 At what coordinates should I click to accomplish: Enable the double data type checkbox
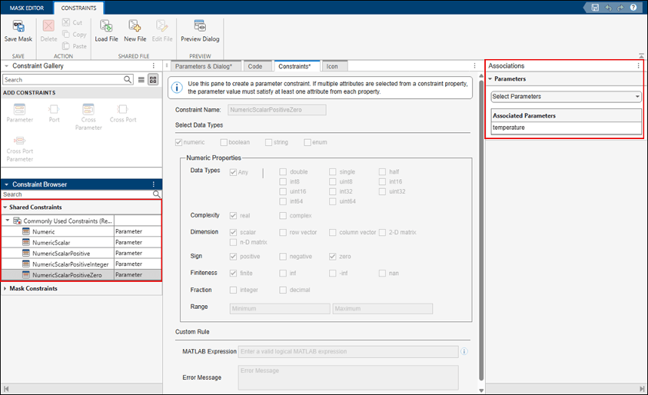click(283, 171)
